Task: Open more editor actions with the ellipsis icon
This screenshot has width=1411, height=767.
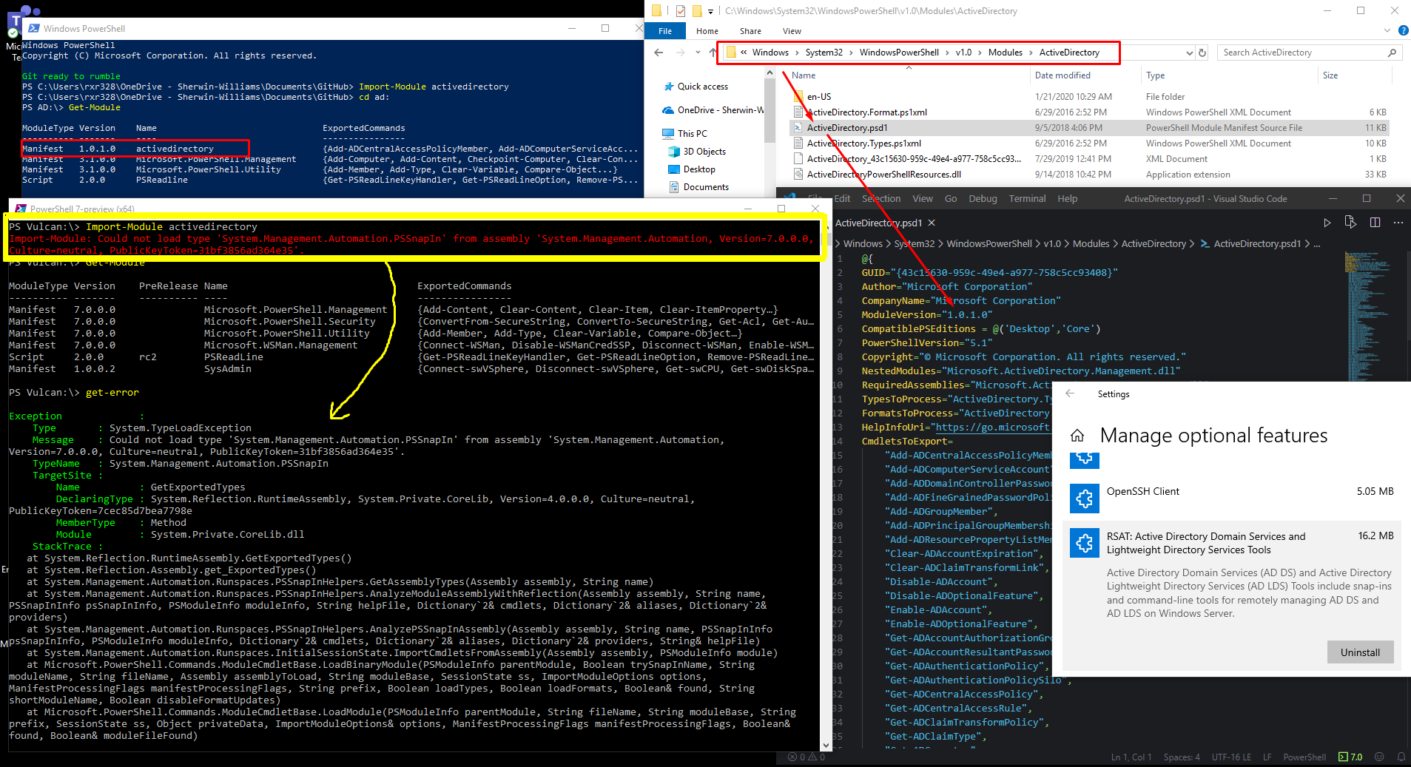Action: [1398, 222]
